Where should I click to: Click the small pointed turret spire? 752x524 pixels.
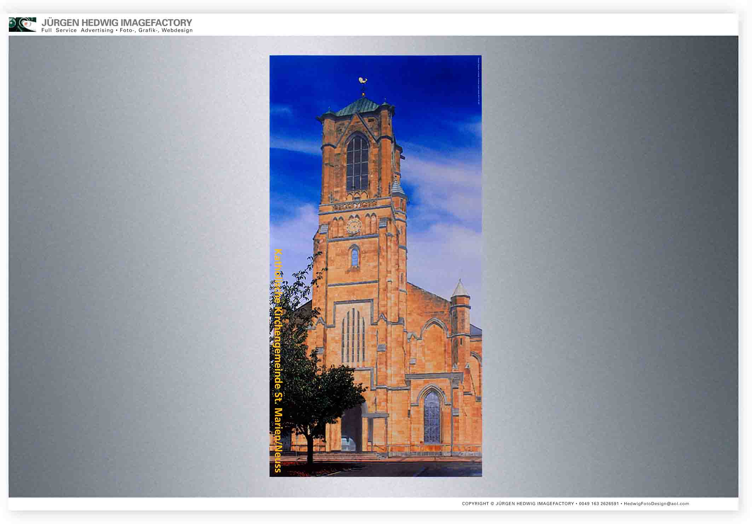point(460,289)
